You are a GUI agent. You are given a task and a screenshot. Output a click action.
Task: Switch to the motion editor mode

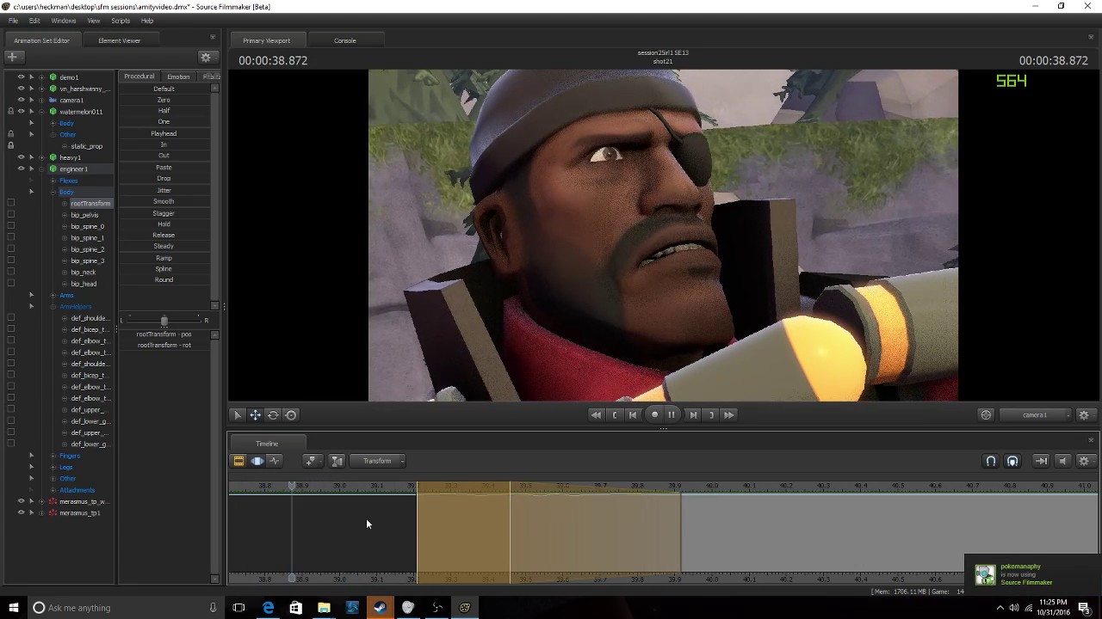click(257, 461)
